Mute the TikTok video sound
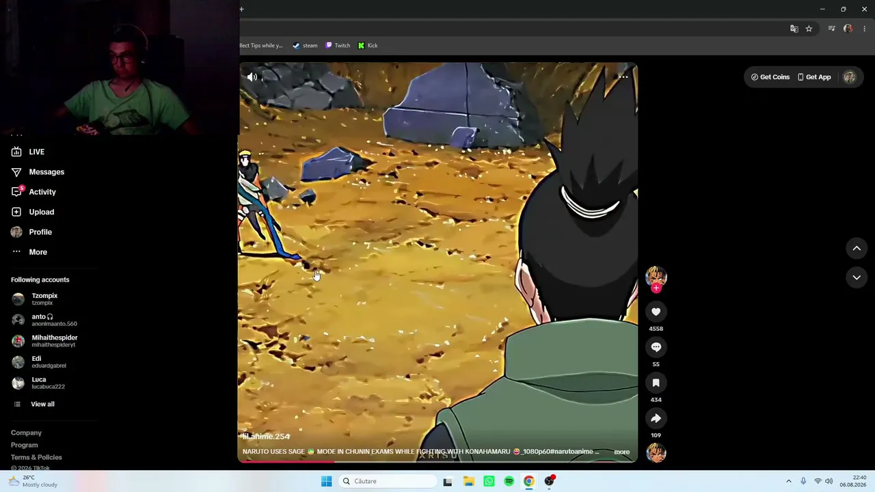 pyautogui.click(x=252, y=77)
